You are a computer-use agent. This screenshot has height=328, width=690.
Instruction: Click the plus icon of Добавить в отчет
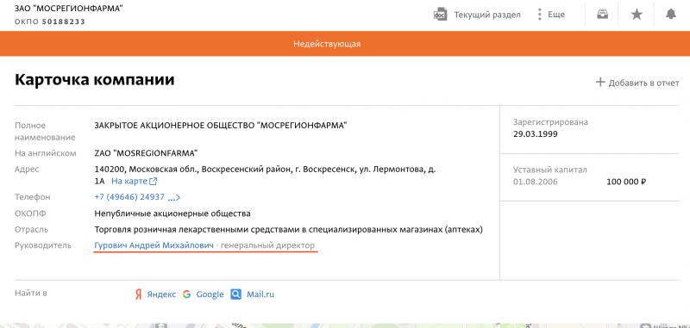600,82
